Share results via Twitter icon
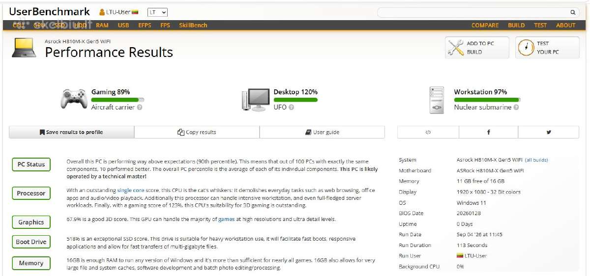 point(549,132)
